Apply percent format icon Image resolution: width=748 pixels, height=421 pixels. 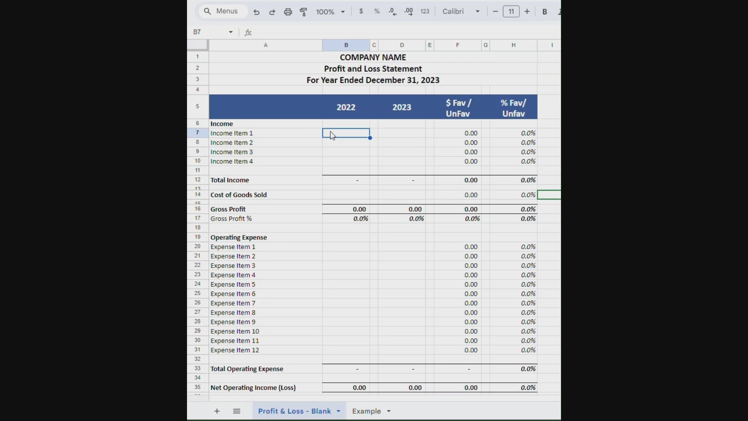pos(377,11)
